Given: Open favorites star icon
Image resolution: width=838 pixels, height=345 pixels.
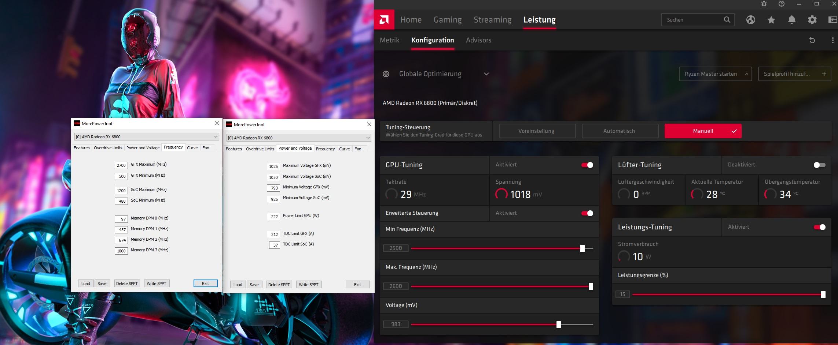Looking at the screenshot, I should [771, 20].
